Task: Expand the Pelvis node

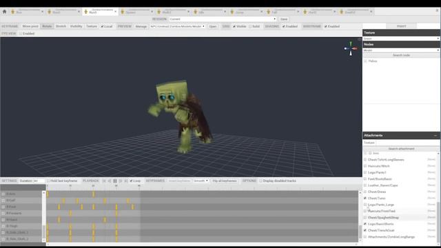Action: [x=365, y=61]
